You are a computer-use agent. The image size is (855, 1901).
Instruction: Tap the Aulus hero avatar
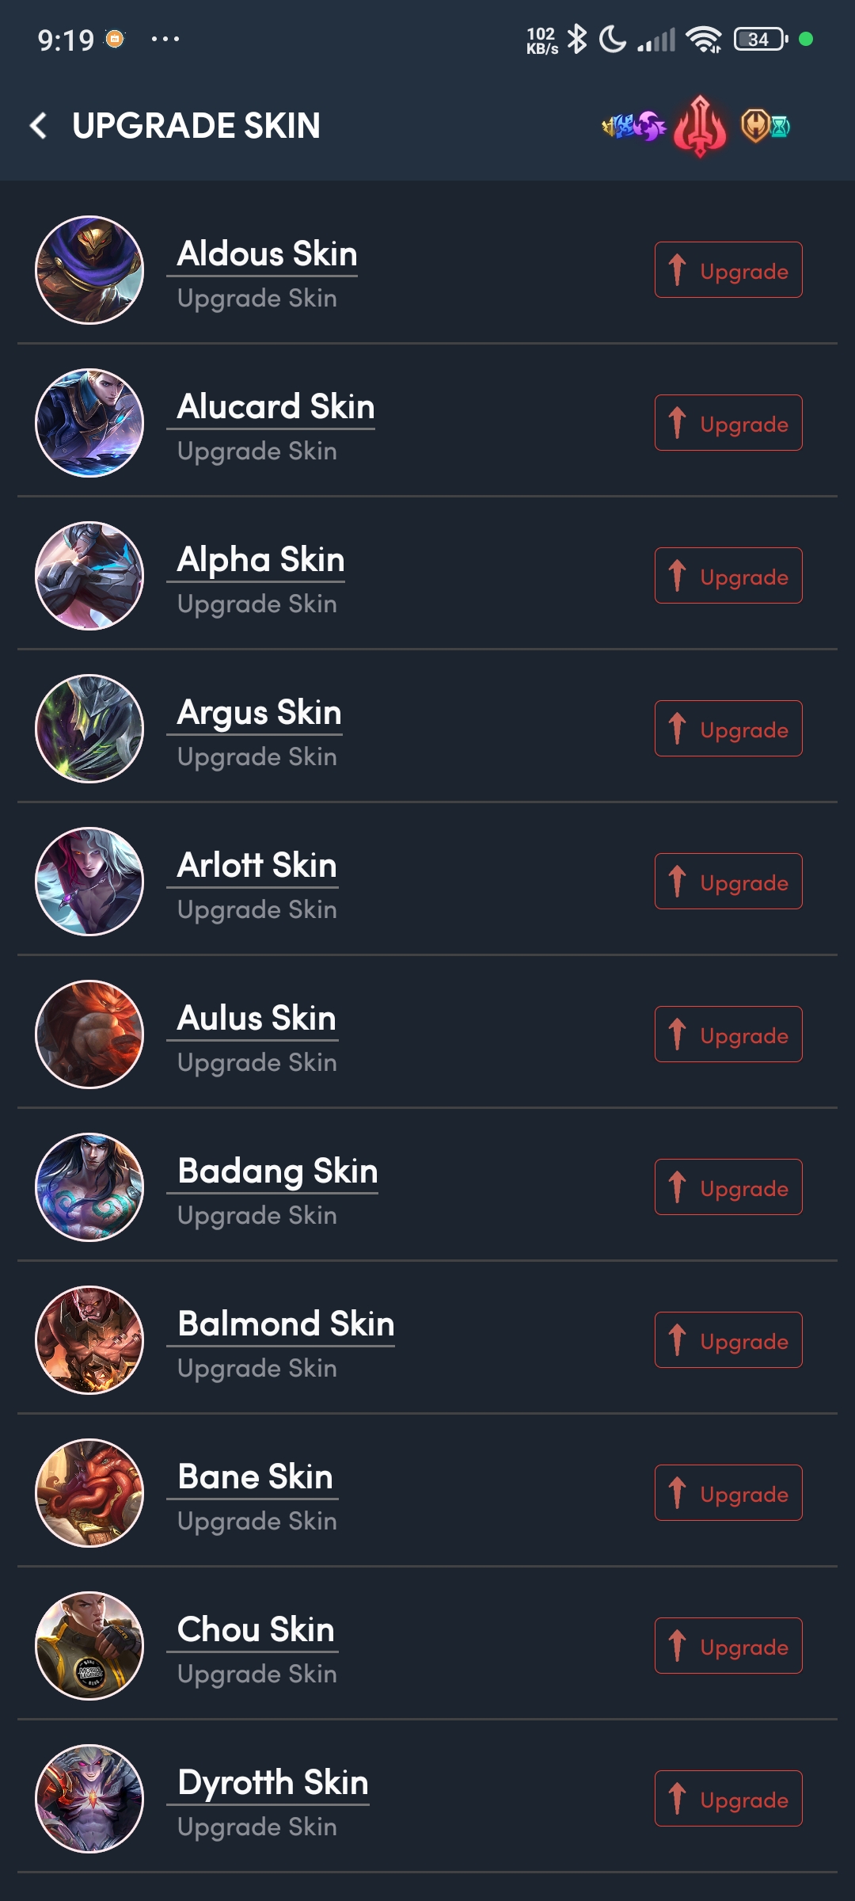89,1034
